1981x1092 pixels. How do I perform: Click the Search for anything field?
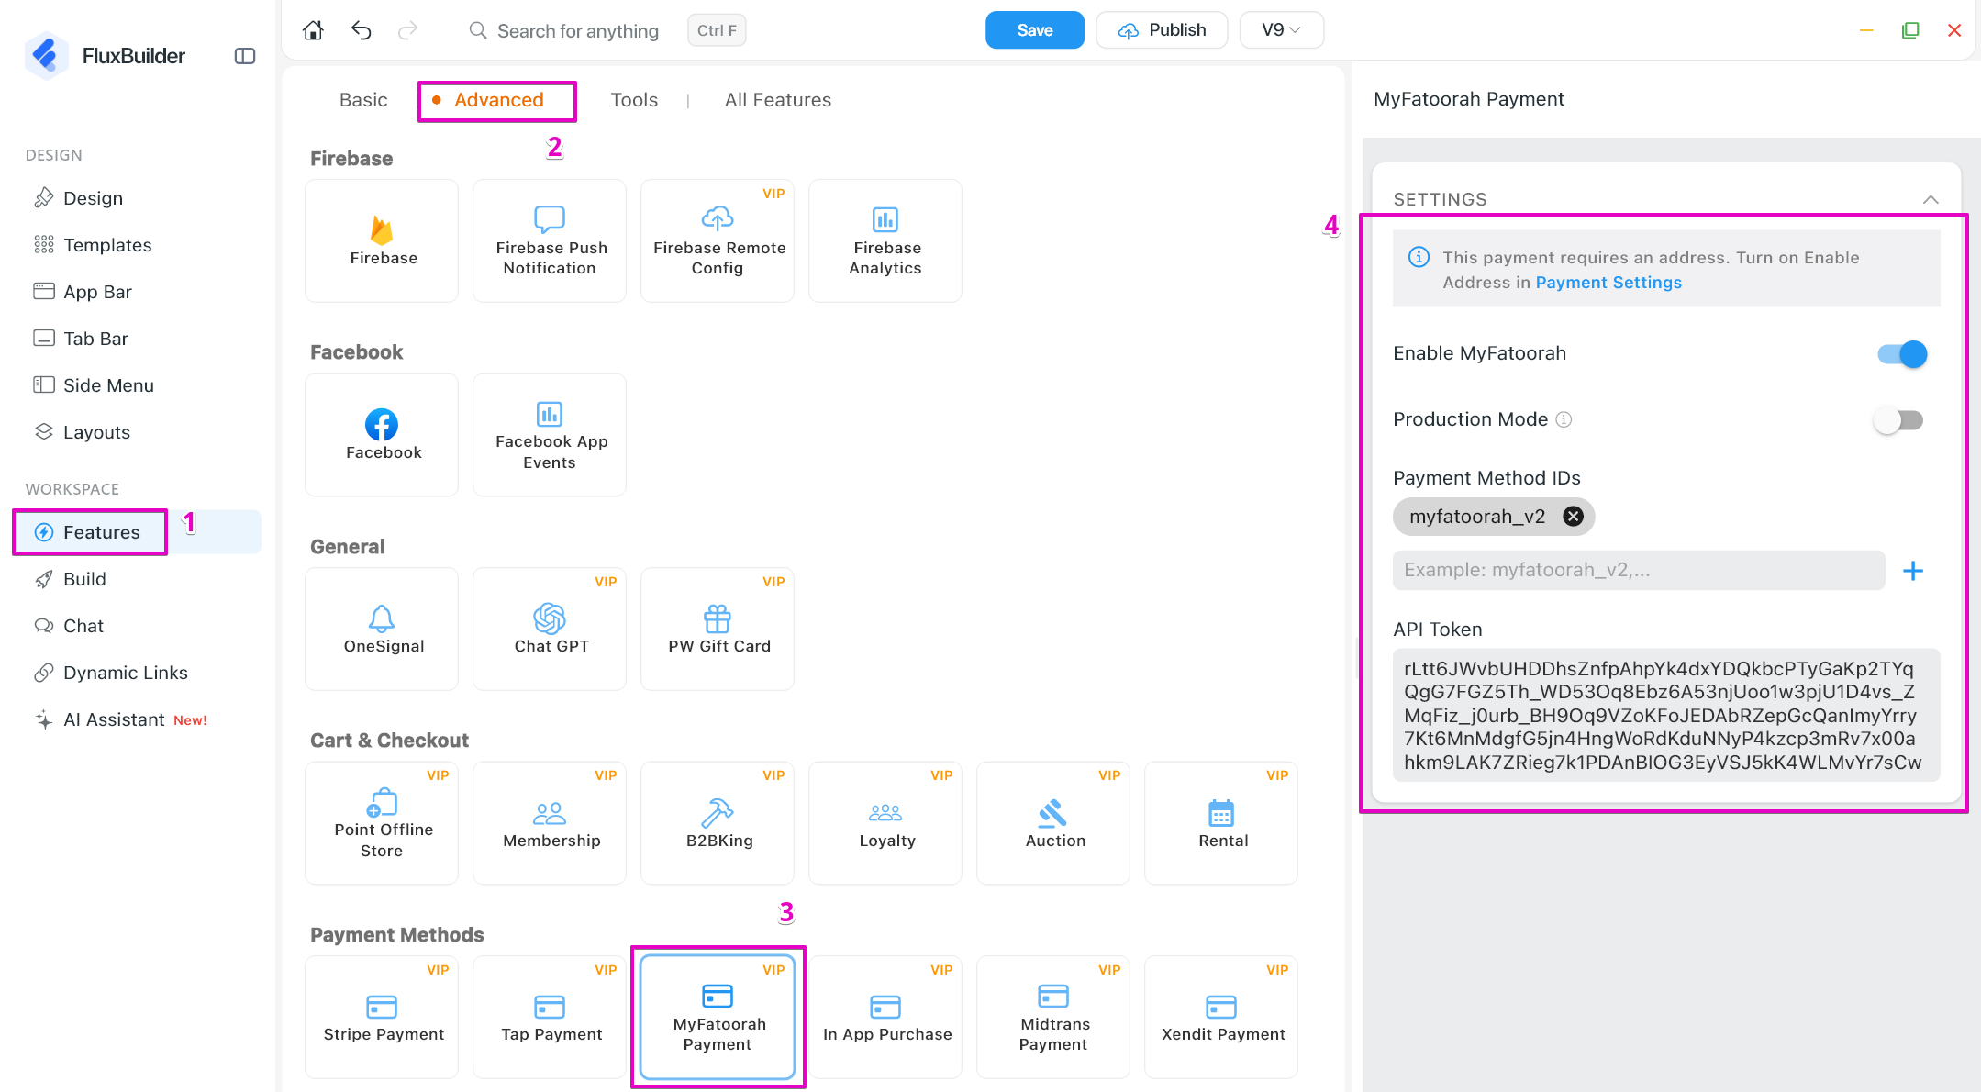coord(578,31)
